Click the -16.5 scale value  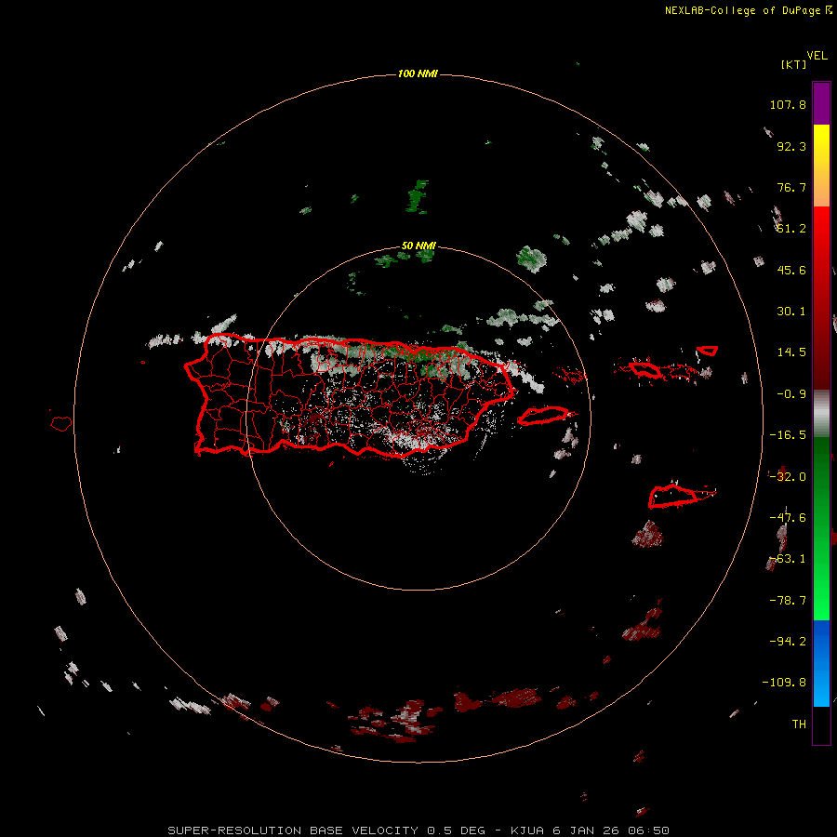[788, 435]
